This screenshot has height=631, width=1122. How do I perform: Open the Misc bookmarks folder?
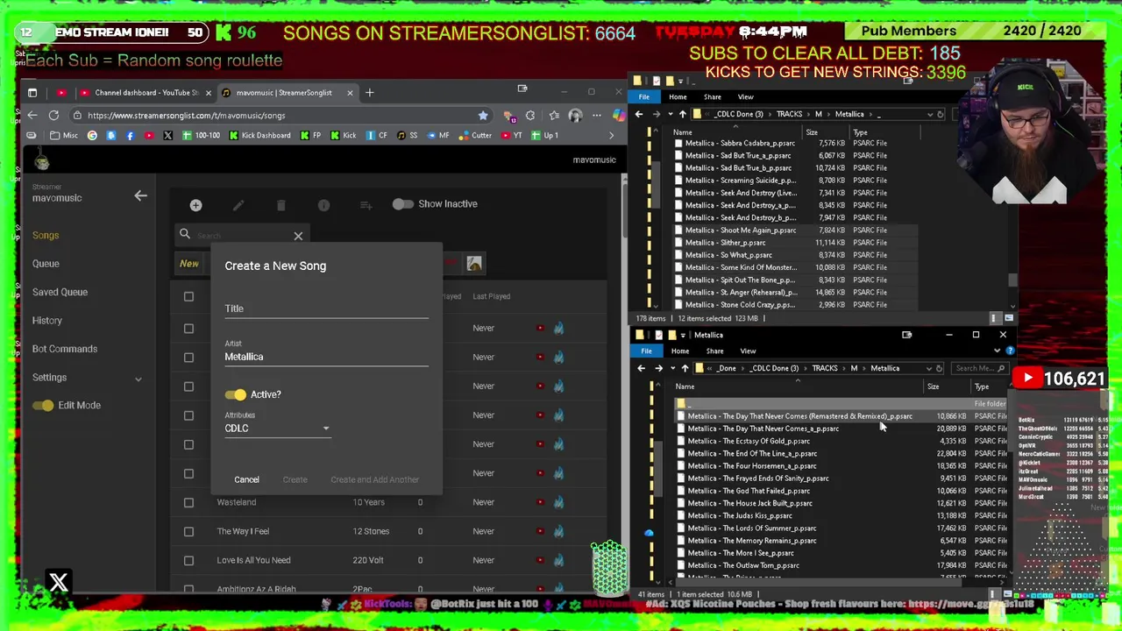click(x=63, y=135)
